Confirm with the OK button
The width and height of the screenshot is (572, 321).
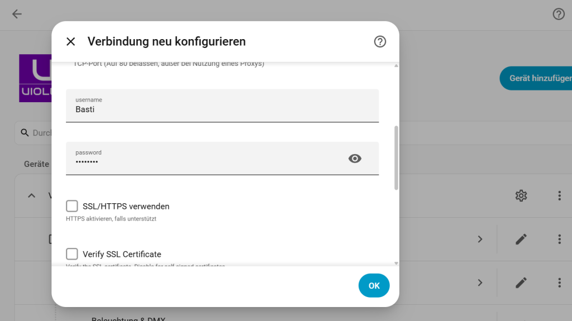pyautogui.click(x=374, y=286)
